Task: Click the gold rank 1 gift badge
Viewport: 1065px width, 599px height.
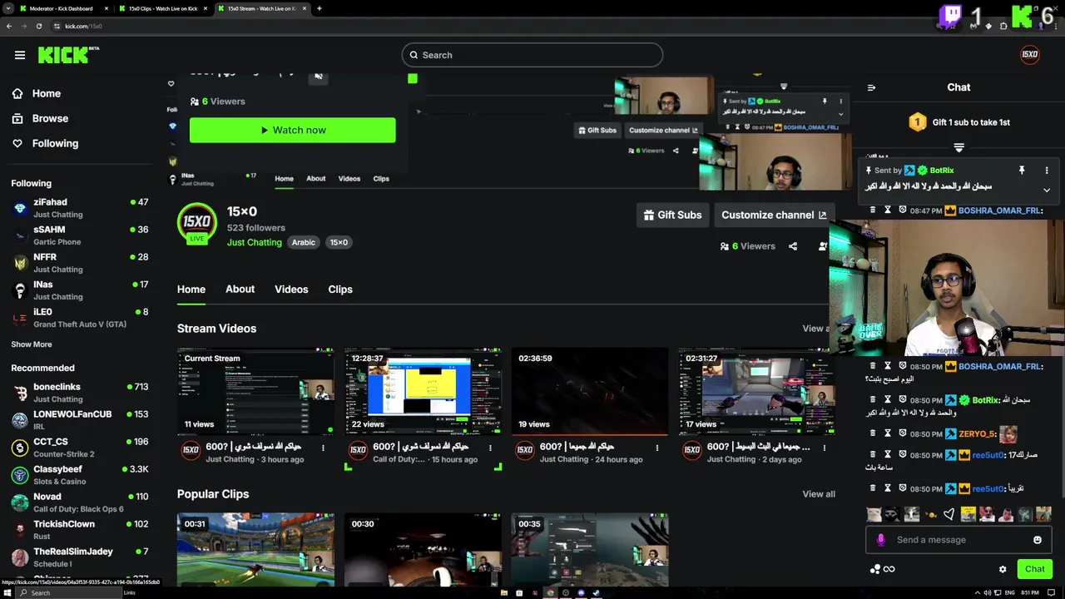Action: (x=917, y=122)
